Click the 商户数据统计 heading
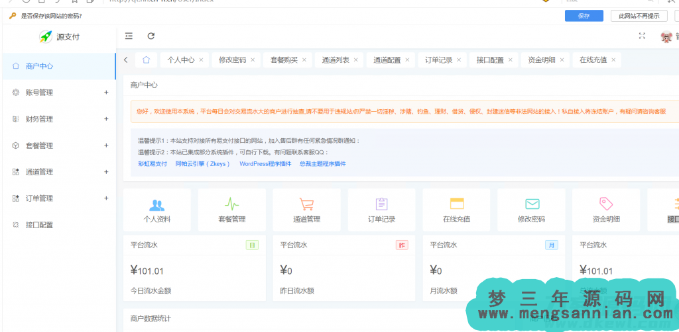Viewport: 679px width, 332px height. click(151, 319)
